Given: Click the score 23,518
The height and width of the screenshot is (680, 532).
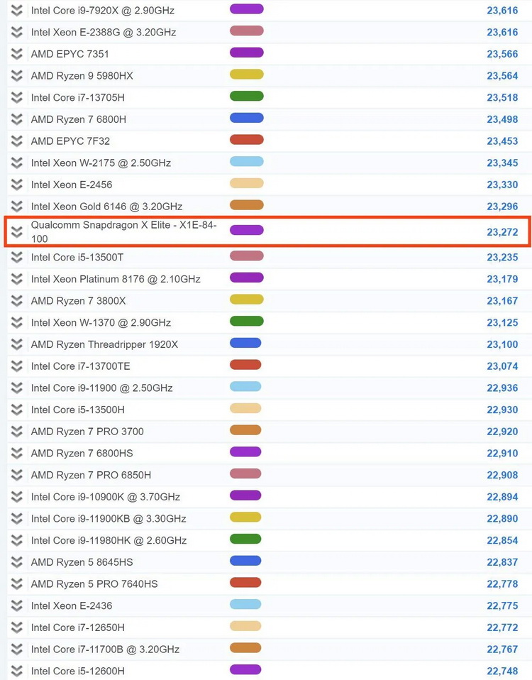Looking at the screenshot, I should (x=502, y=97).
